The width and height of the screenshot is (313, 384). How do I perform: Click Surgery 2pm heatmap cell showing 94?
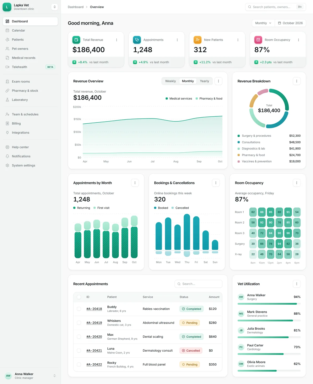click(279, 244)
